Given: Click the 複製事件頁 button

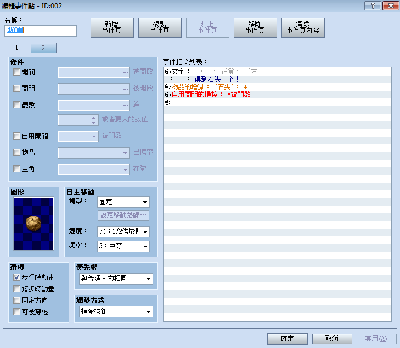Looking at the screenshot, I should tap(160, 27).
